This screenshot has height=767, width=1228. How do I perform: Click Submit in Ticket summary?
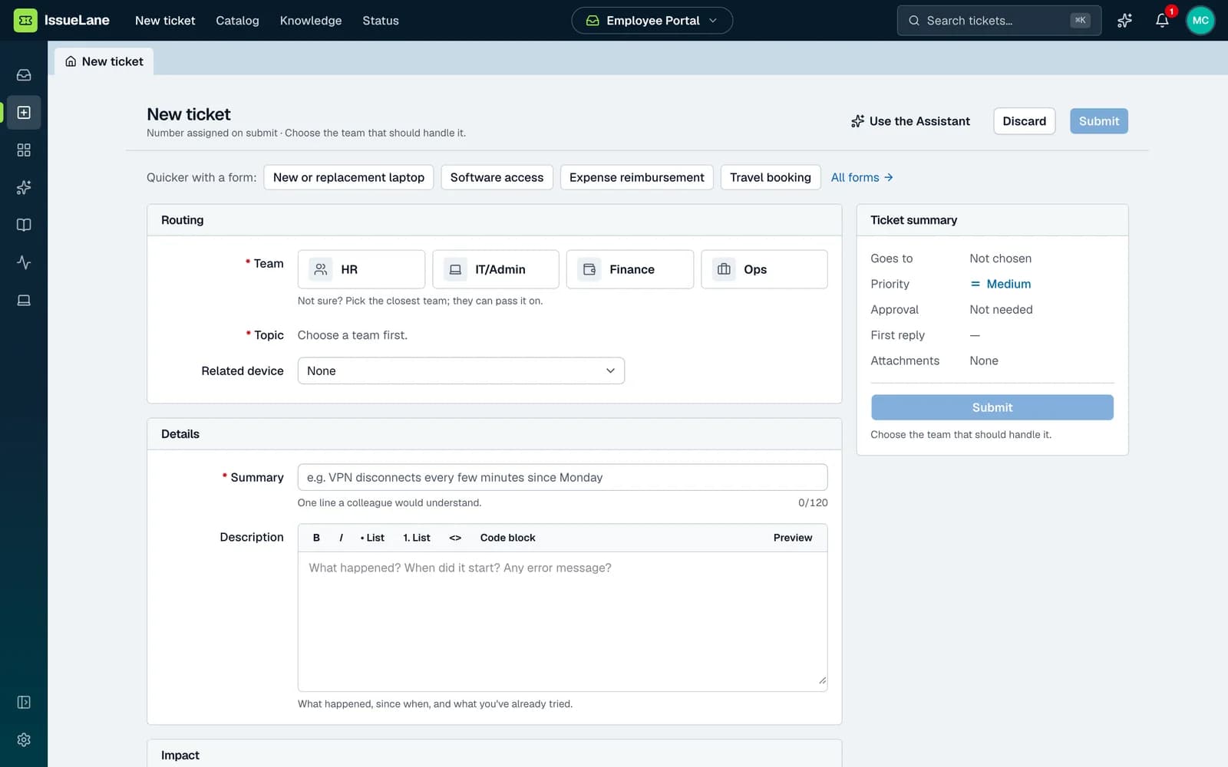point(992,407)
